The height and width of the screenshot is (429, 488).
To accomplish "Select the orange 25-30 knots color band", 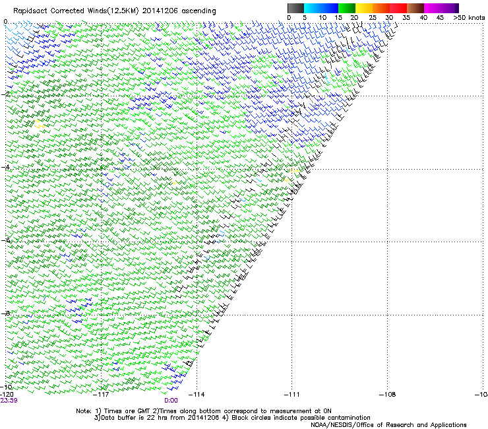I will 381,8.
